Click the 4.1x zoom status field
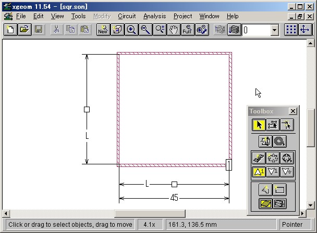The height and width of the screenshot is (233, 317). [x=150, y=225]
